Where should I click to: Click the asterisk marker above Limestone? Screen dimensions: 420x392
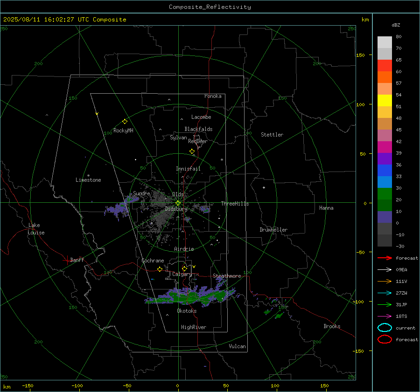point(88,176)
